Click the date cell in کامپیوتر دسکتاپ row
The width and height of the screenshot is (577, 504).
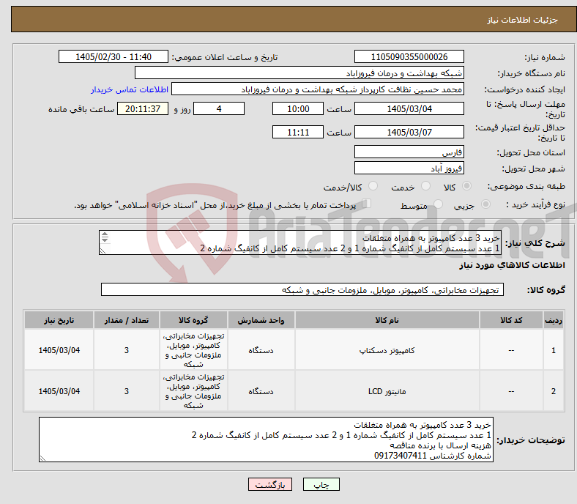[x=59, y=350]
